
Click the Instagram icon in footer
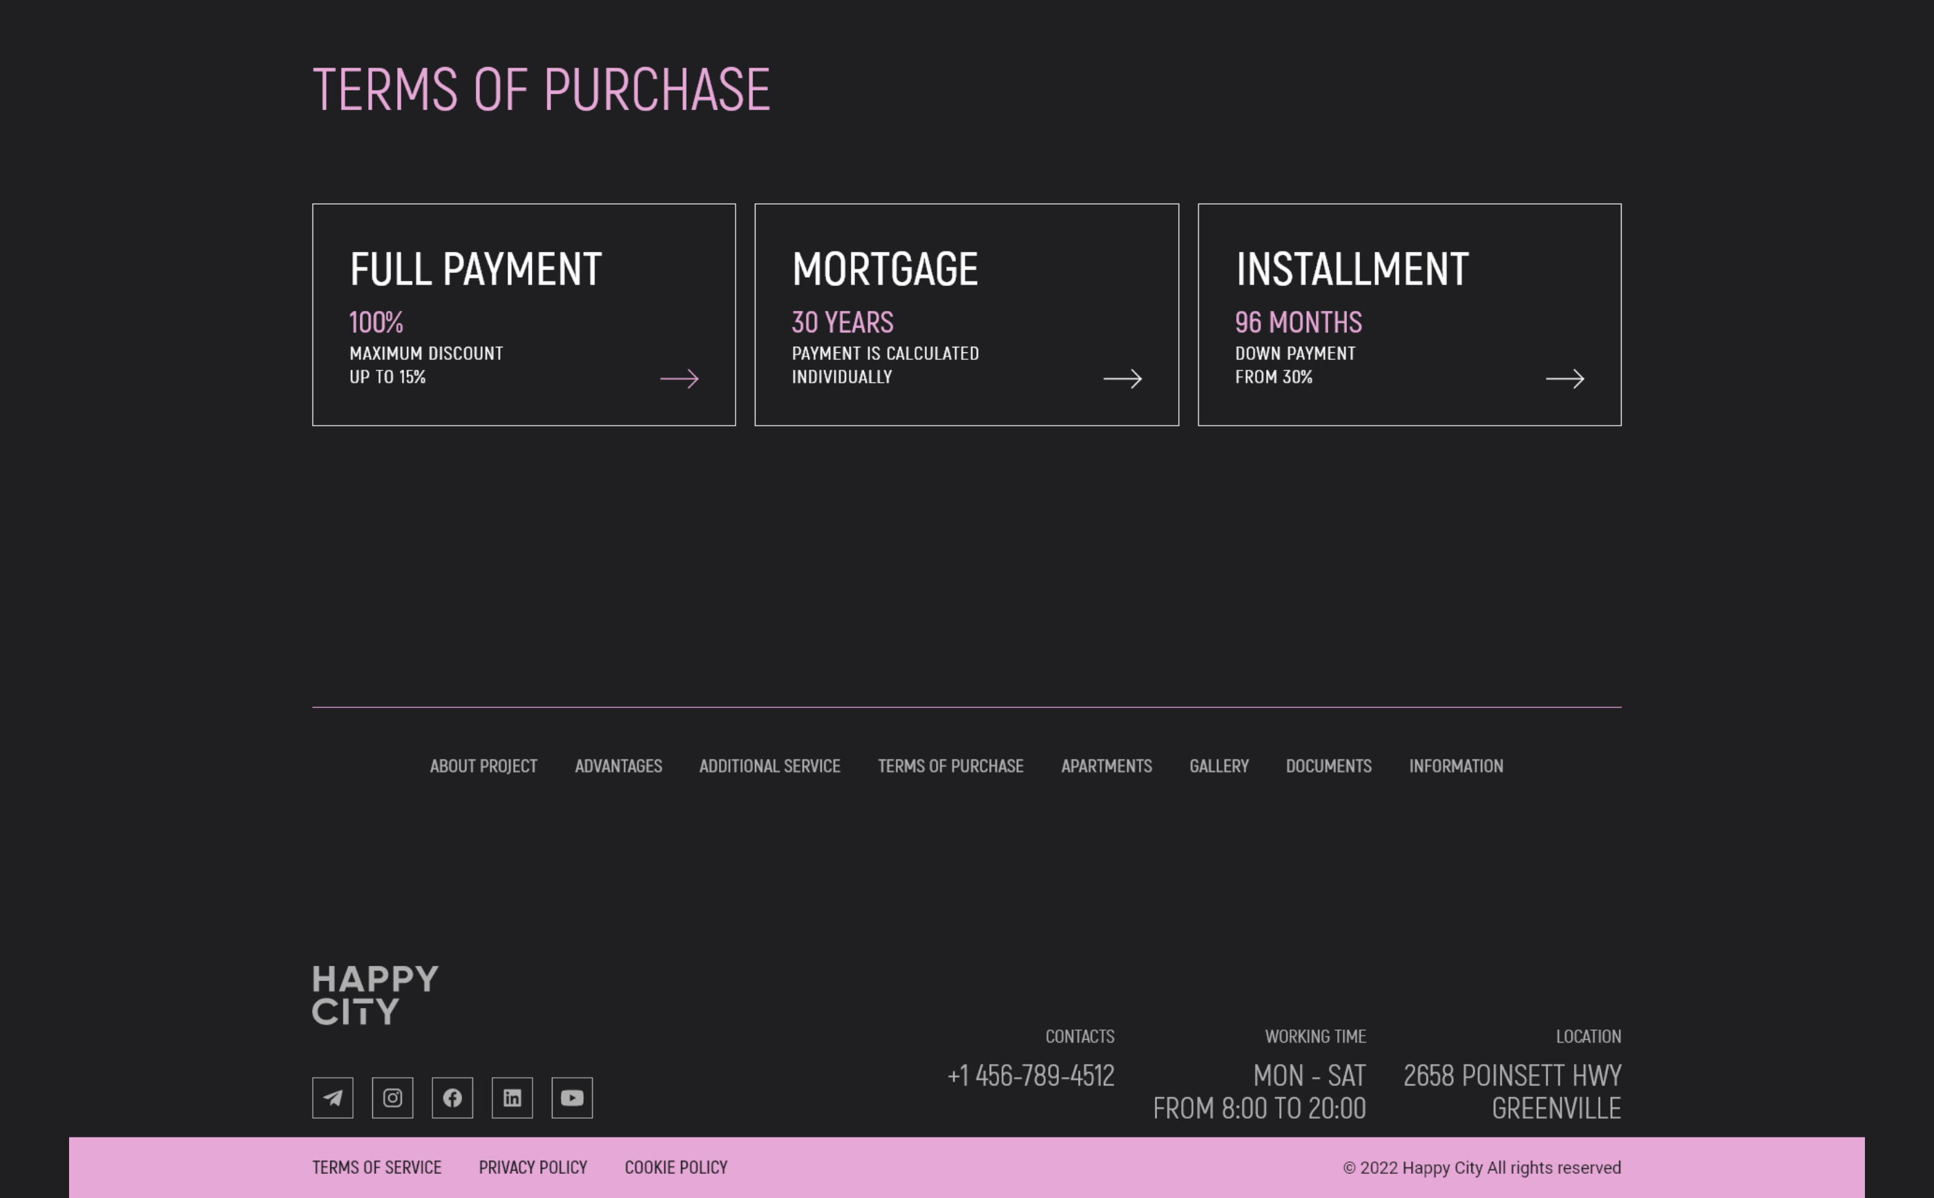coord(393,1097)
